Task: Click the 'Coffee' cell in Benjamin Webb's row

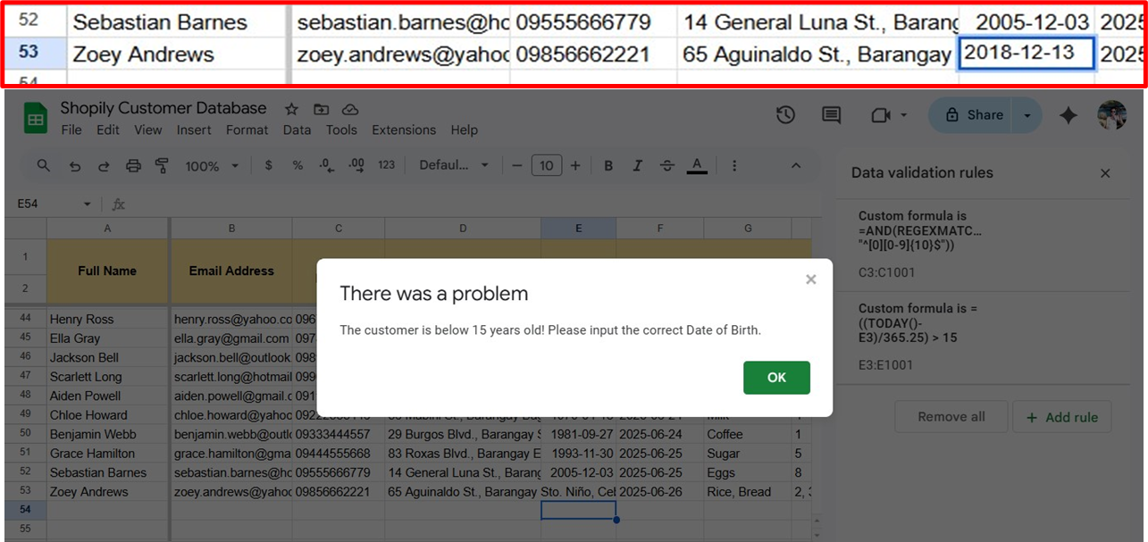Action: (x=748, y=434)
